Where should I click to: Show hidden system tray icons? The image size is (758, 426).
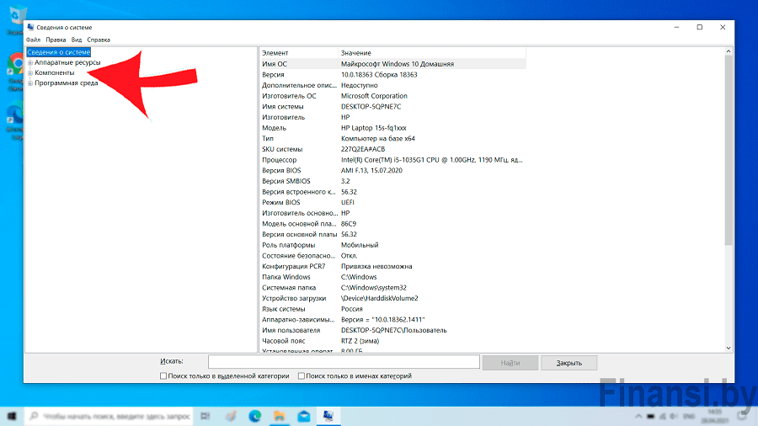(638, 416)
